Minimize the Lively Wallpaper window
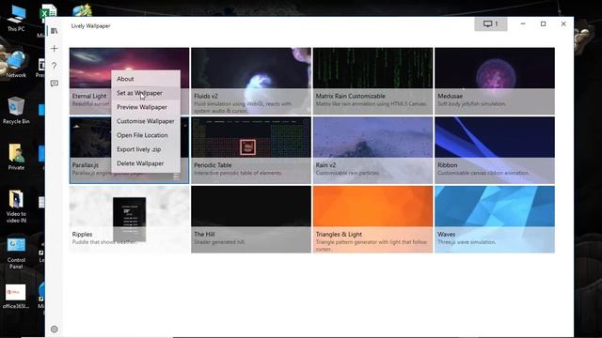This screenshot has width=602, height=338. 523,23
